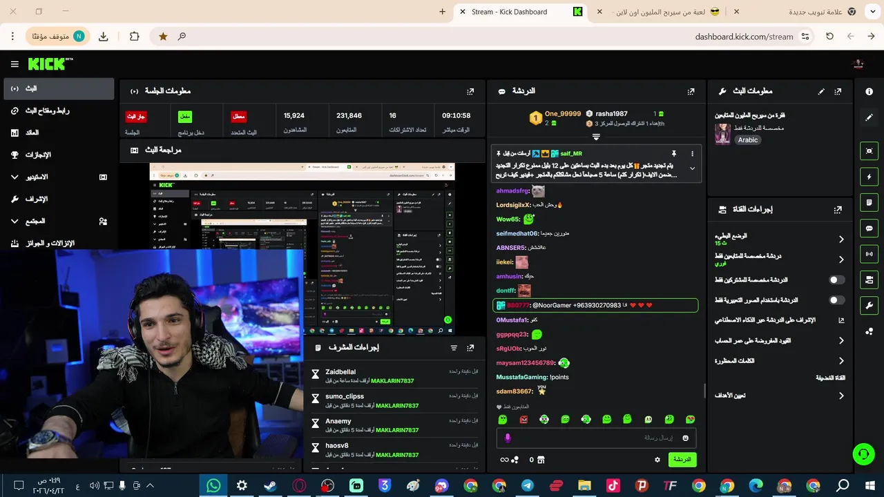
Task: Bookmark page with the star icon
Action: pyautogui.click(x=163, y=37)
